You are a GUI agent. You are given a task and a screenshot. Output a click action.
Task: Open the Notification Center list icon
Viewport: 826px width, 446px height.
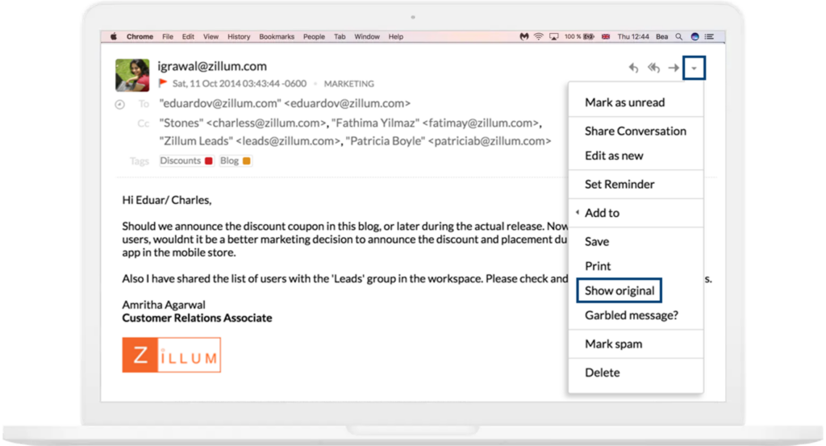point(710,36)
